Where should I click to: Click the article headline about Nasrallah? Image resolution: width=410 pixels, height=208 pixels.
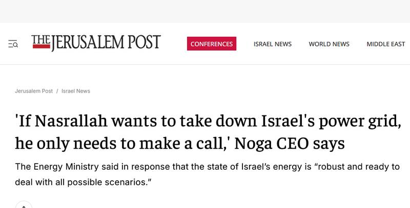pyautogui.click(x=208, y=132)
